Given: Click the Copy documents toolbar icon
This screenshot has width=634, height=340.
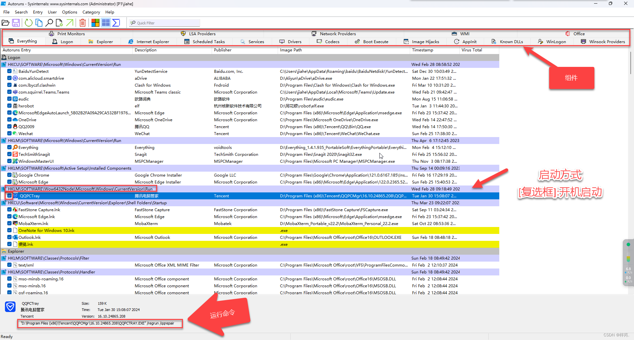Looking at the screenshot, I should click(39, 23).
